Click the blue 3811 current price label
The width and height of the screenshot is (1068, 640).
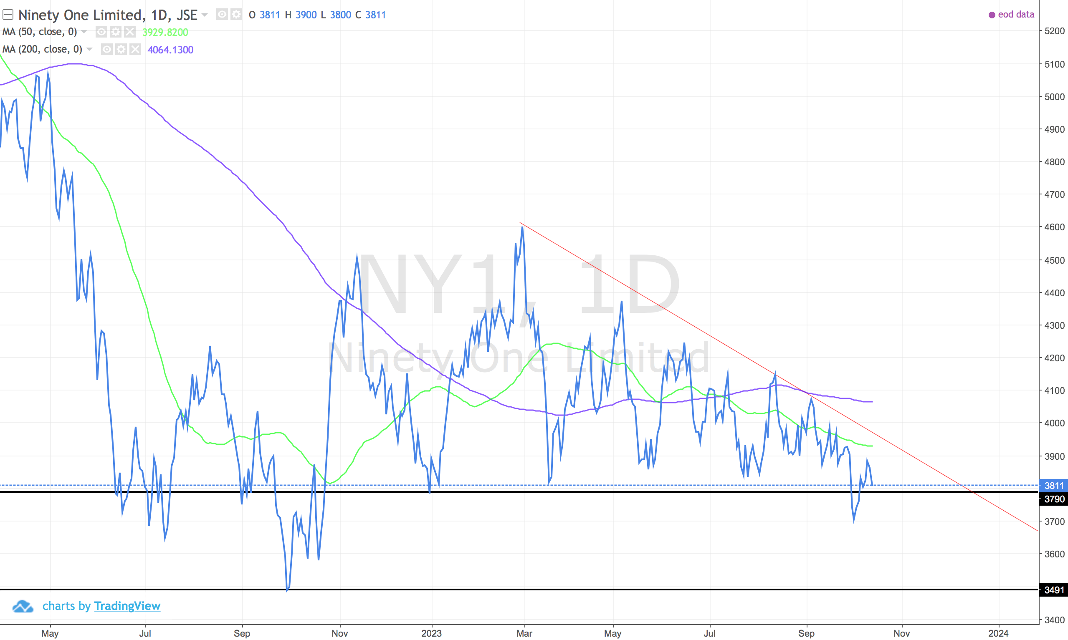[x=1053, y=486]
